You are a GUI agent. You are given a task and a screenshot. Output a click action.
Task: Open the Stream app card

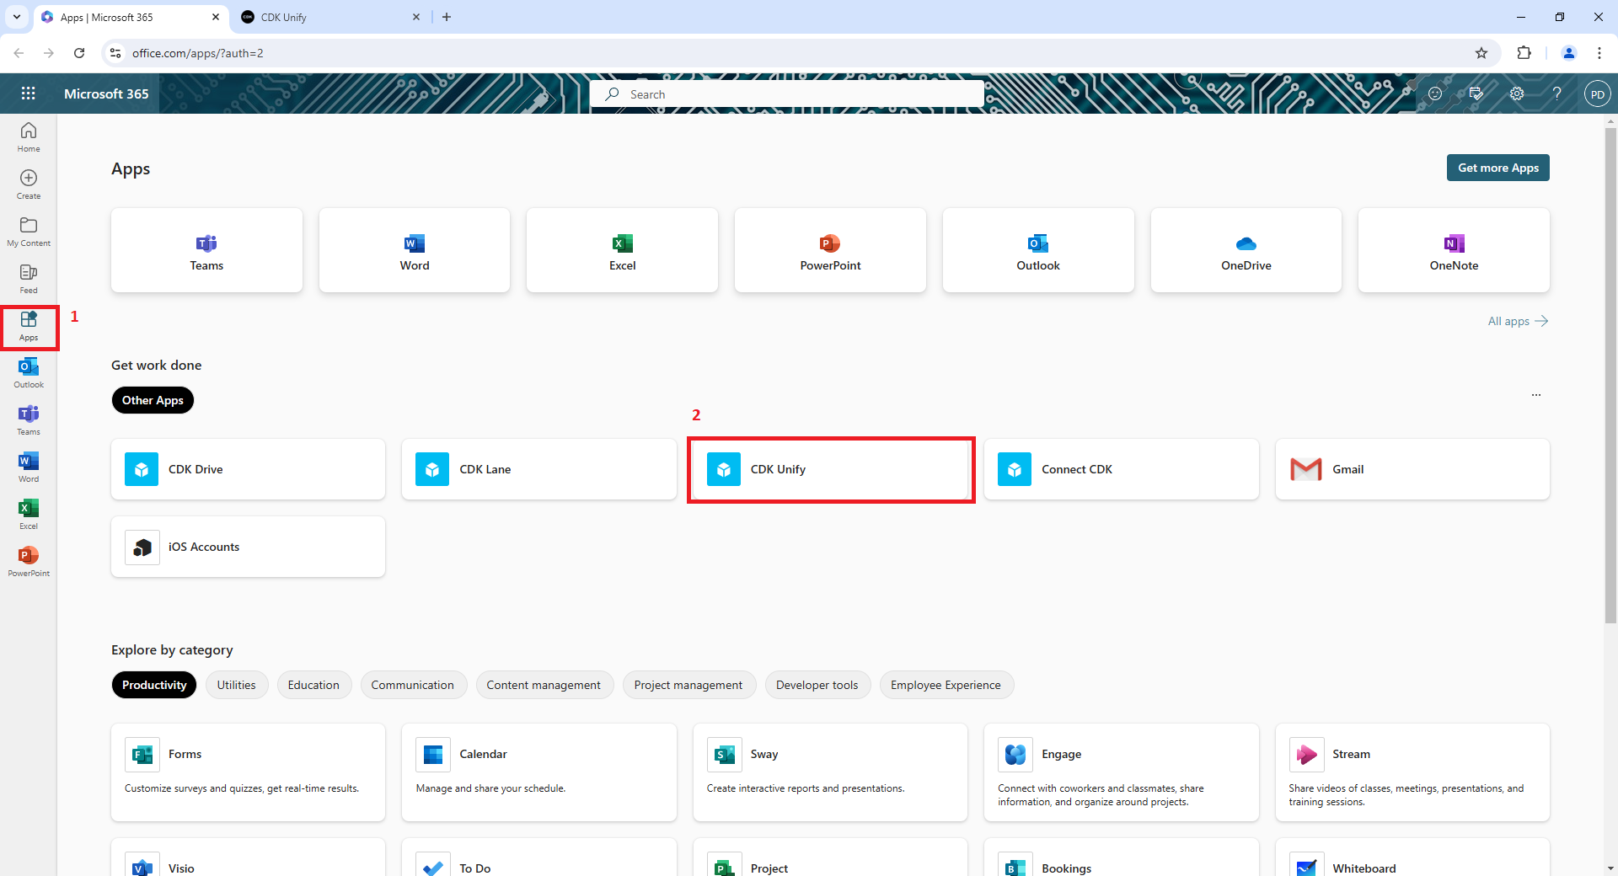1412,772
